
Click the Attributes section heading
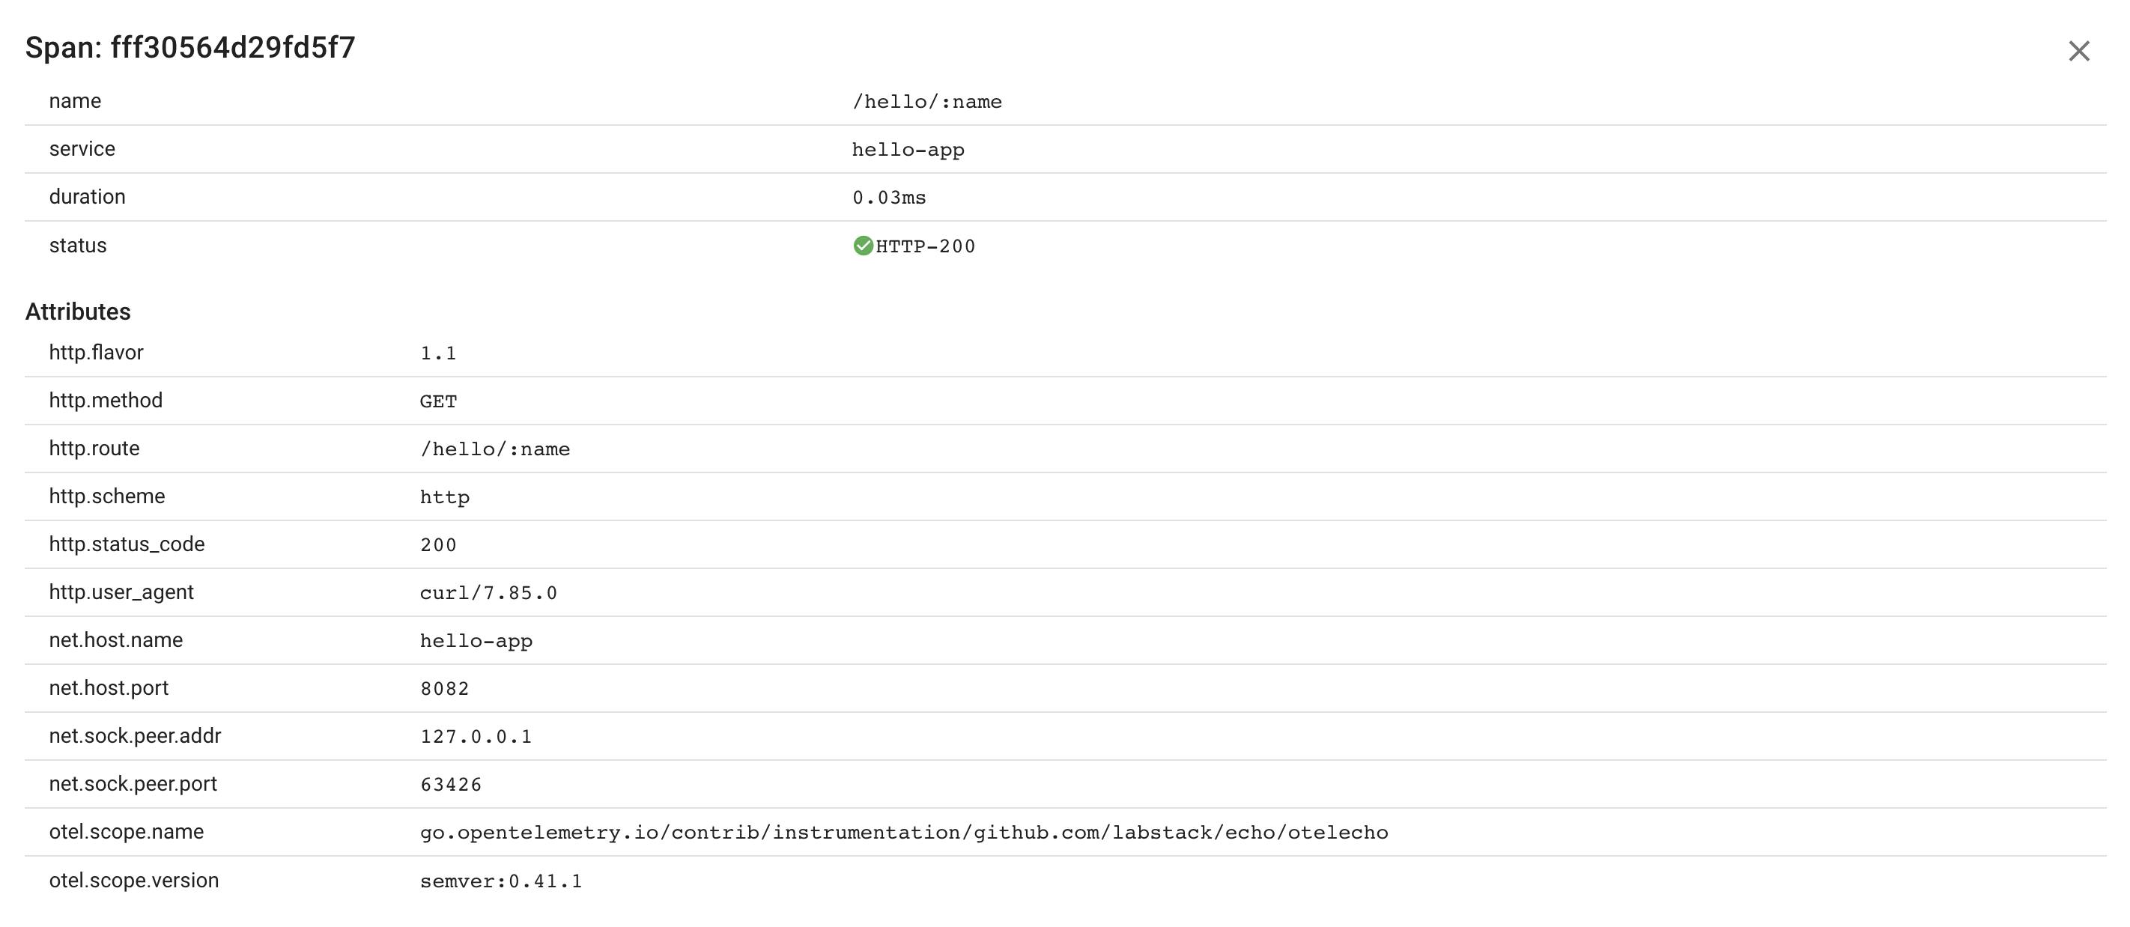(x=78, y=311)
